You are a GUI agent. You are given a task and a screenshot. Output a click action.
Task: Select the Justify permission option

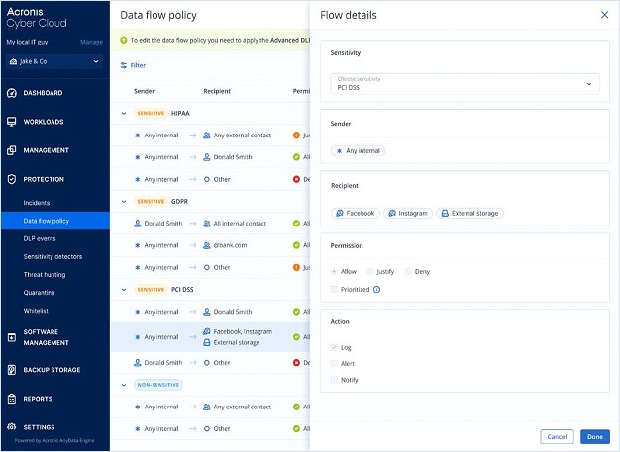coord(370,270)
